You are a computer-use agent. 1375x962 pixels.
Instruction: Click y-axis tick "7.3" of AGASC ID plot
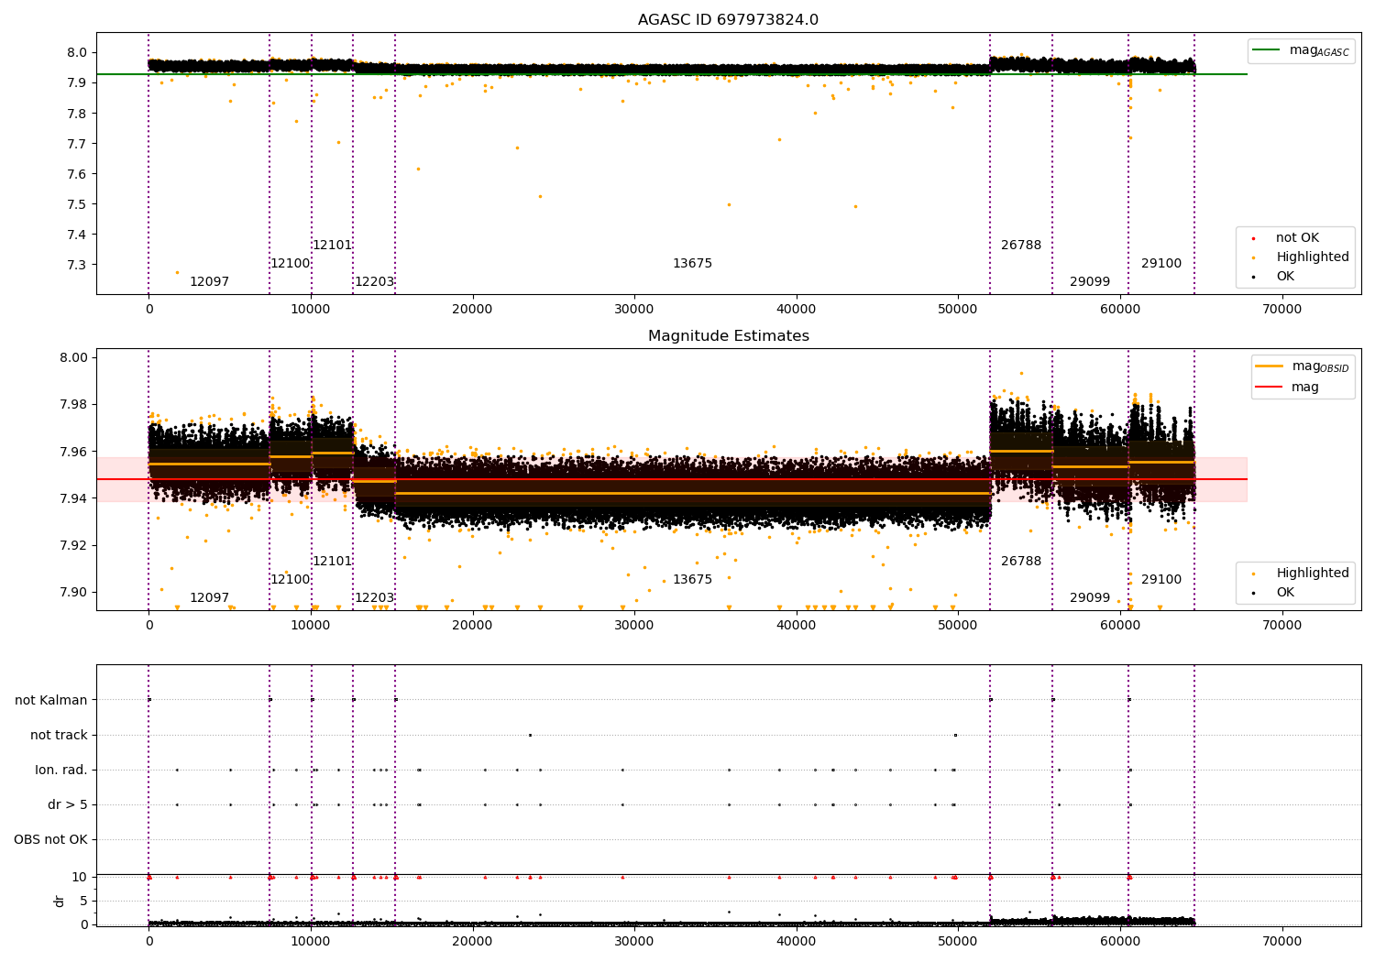click(x=78, y=266)
